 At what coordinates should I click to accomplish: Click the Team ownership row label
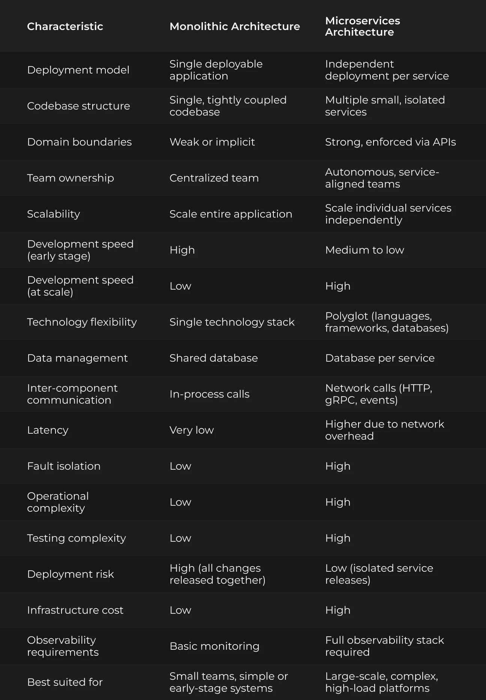70,178
